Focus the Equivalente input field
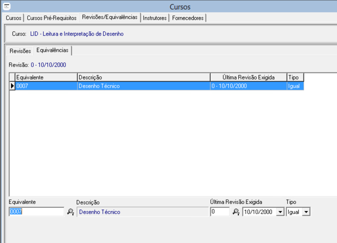This screenshot has height=243, width=337. pyautogui.click(x=36, y=212)
